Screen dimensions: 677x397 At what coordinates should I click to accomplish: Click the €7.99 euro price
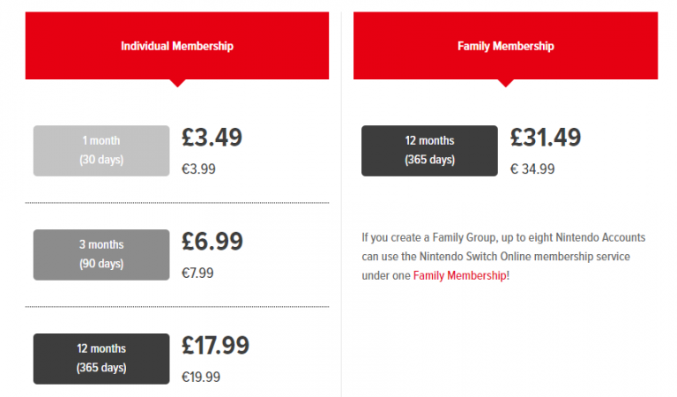[197, 273]
